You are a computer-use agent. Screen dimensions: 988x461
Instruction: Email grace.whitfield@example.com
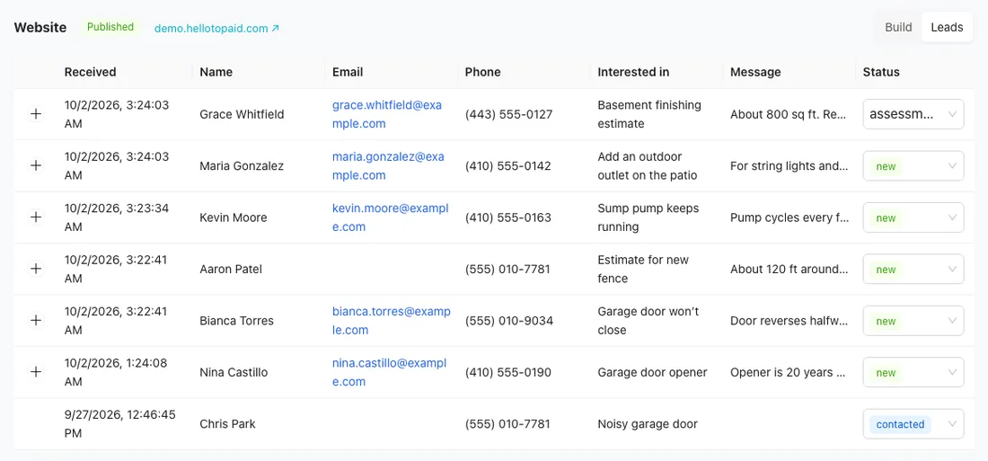387,114
